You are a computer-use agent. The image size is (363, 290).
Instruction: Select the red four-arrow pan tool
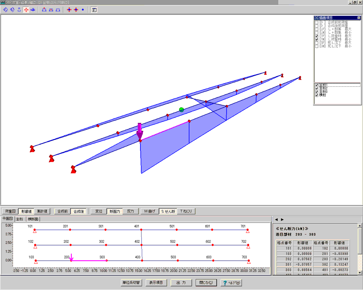[x=26, y=10]
